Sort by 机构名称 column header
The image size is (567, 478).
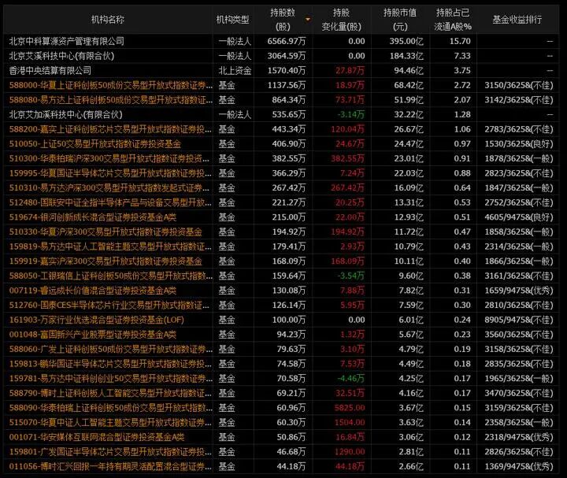click(108, 20)
